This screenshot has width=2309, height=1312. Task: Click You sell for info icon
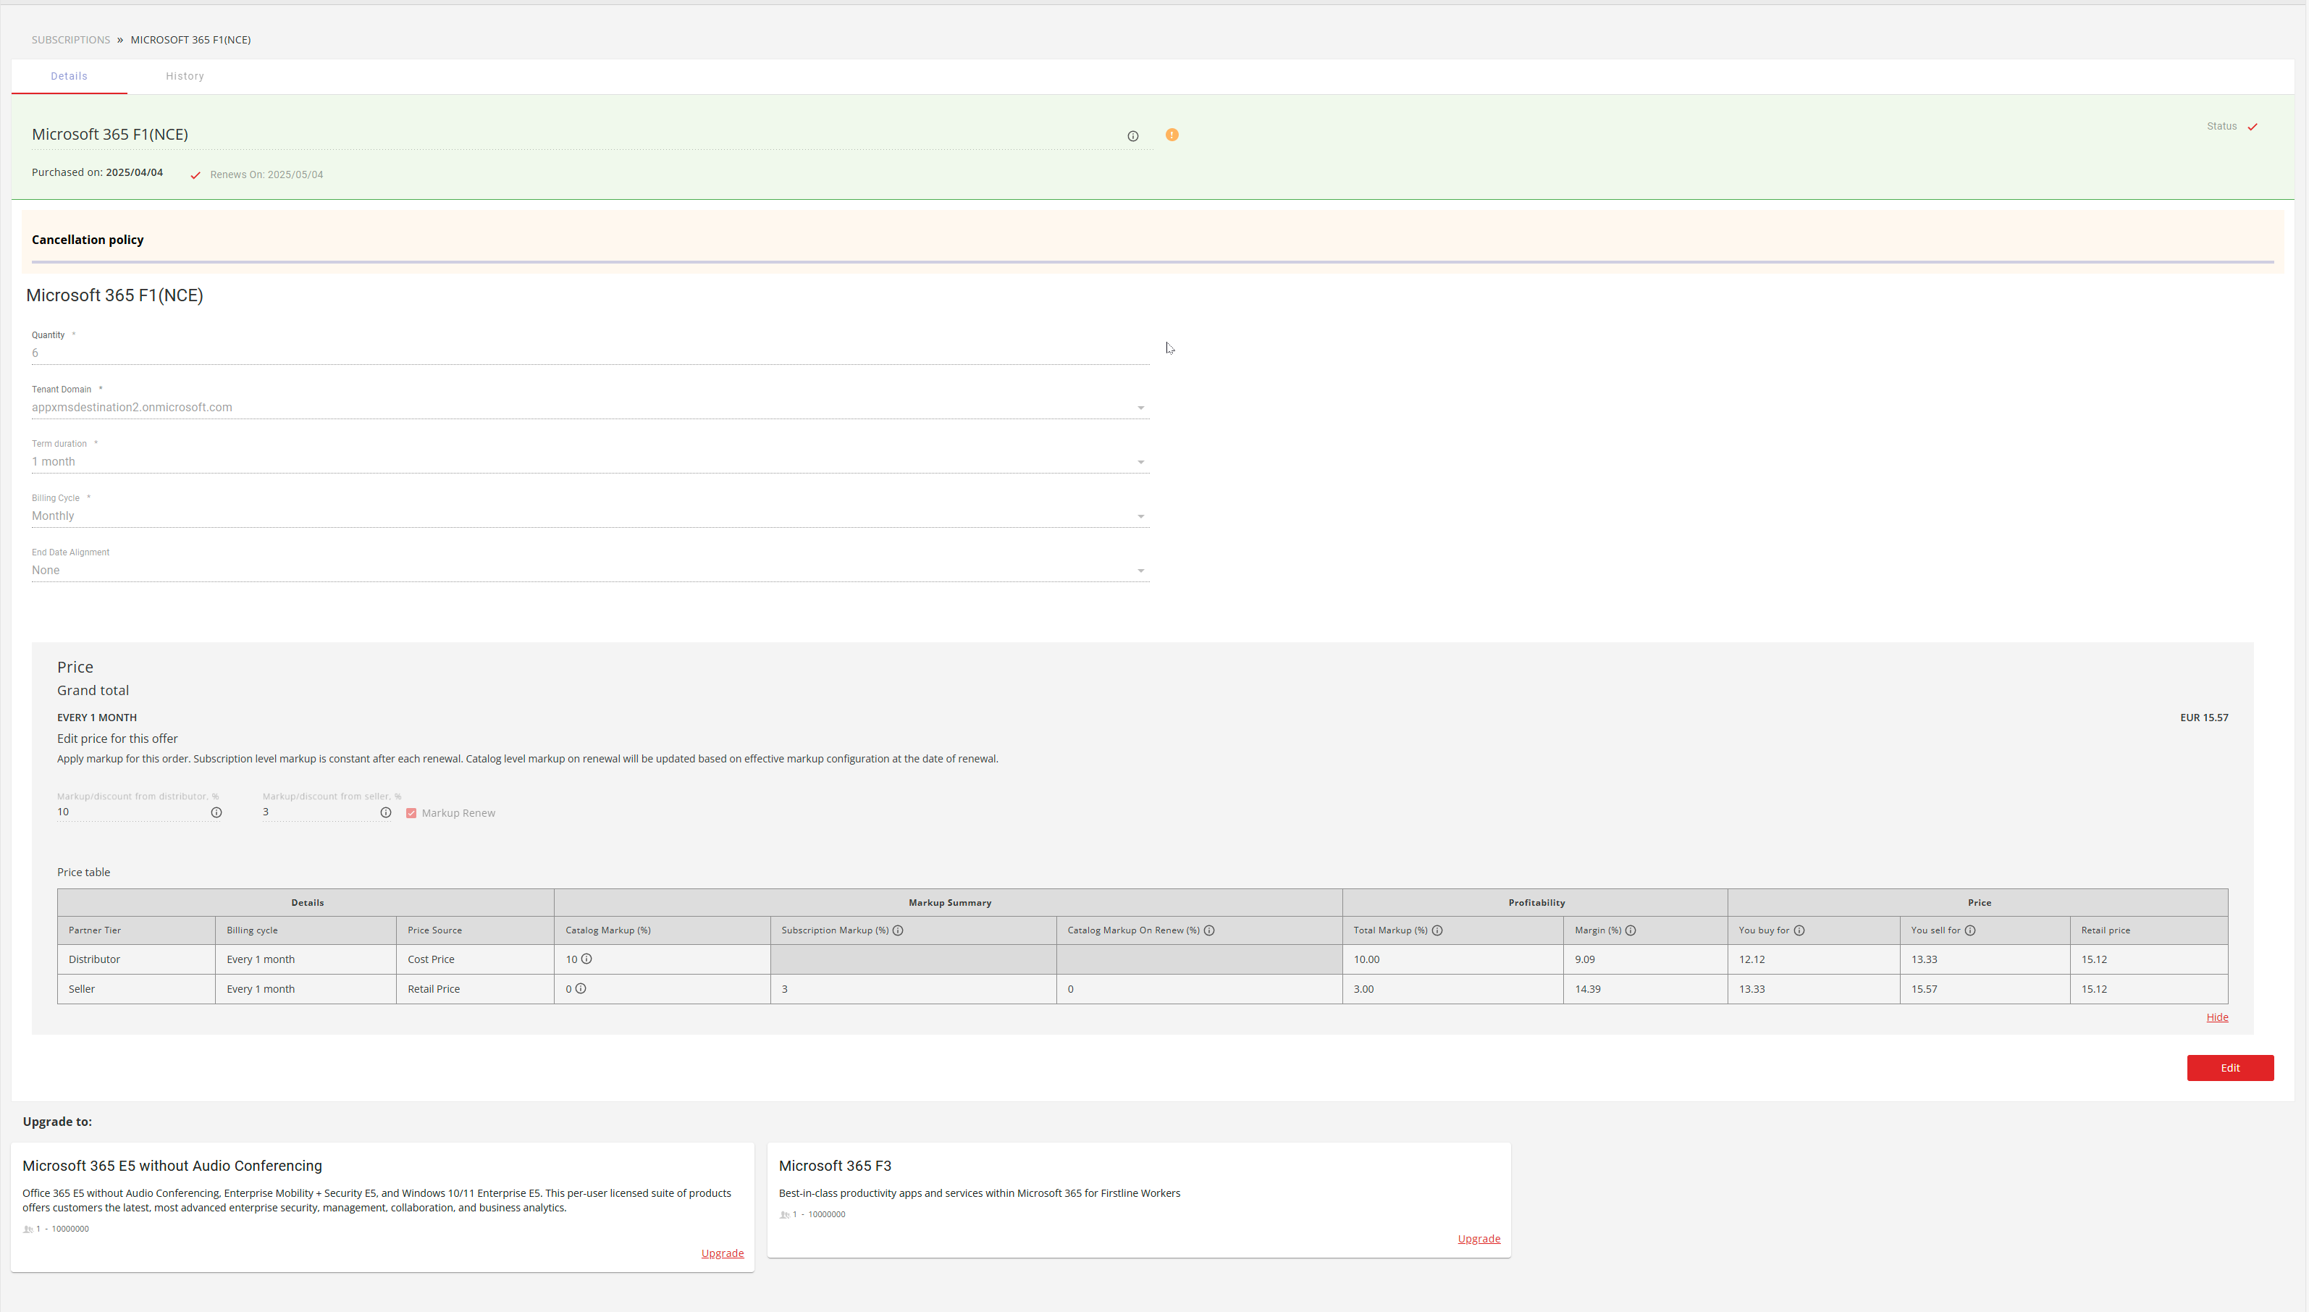click(x=1970, y=931)
